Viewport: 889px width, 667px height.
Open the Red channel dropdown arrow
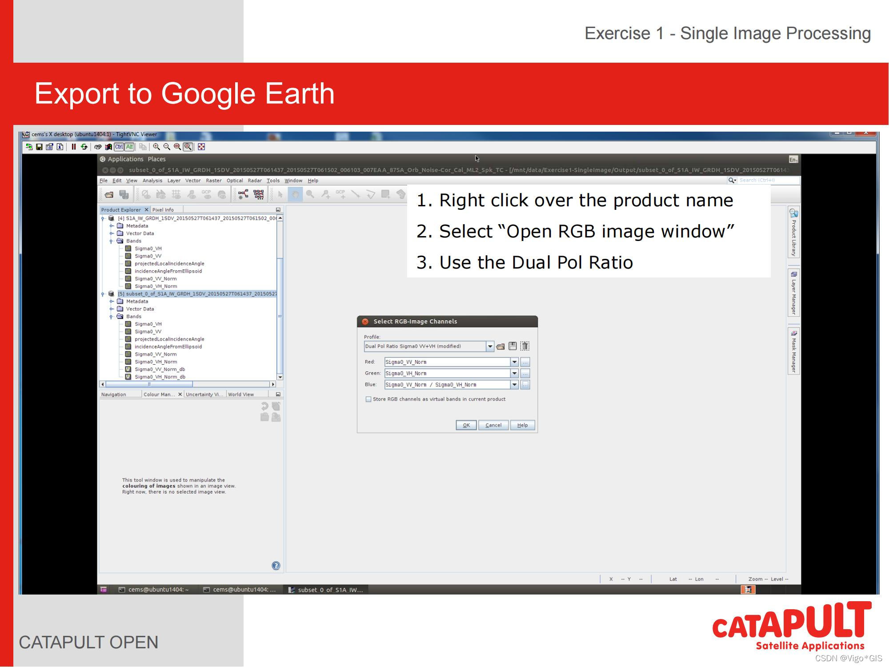coord(514,362)
